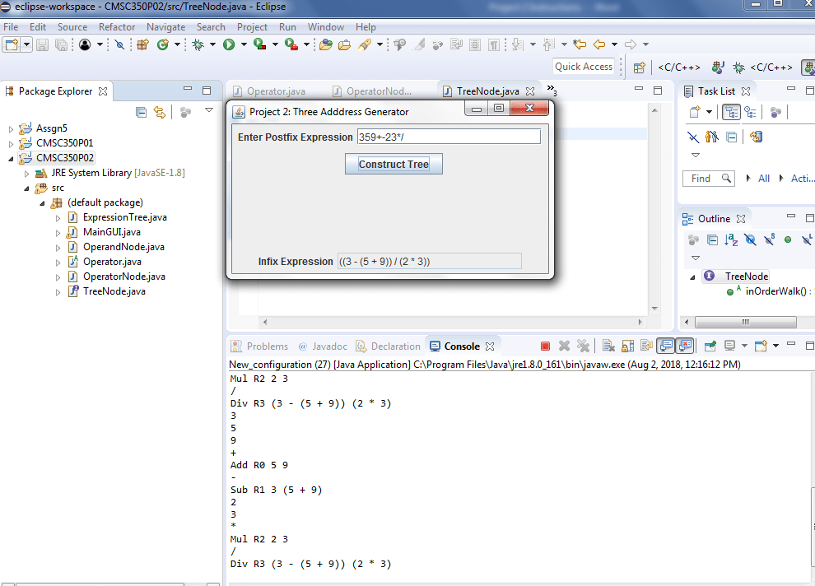Click Find field in Task List
Screen dimensions: 815x586
pos(709,179)
